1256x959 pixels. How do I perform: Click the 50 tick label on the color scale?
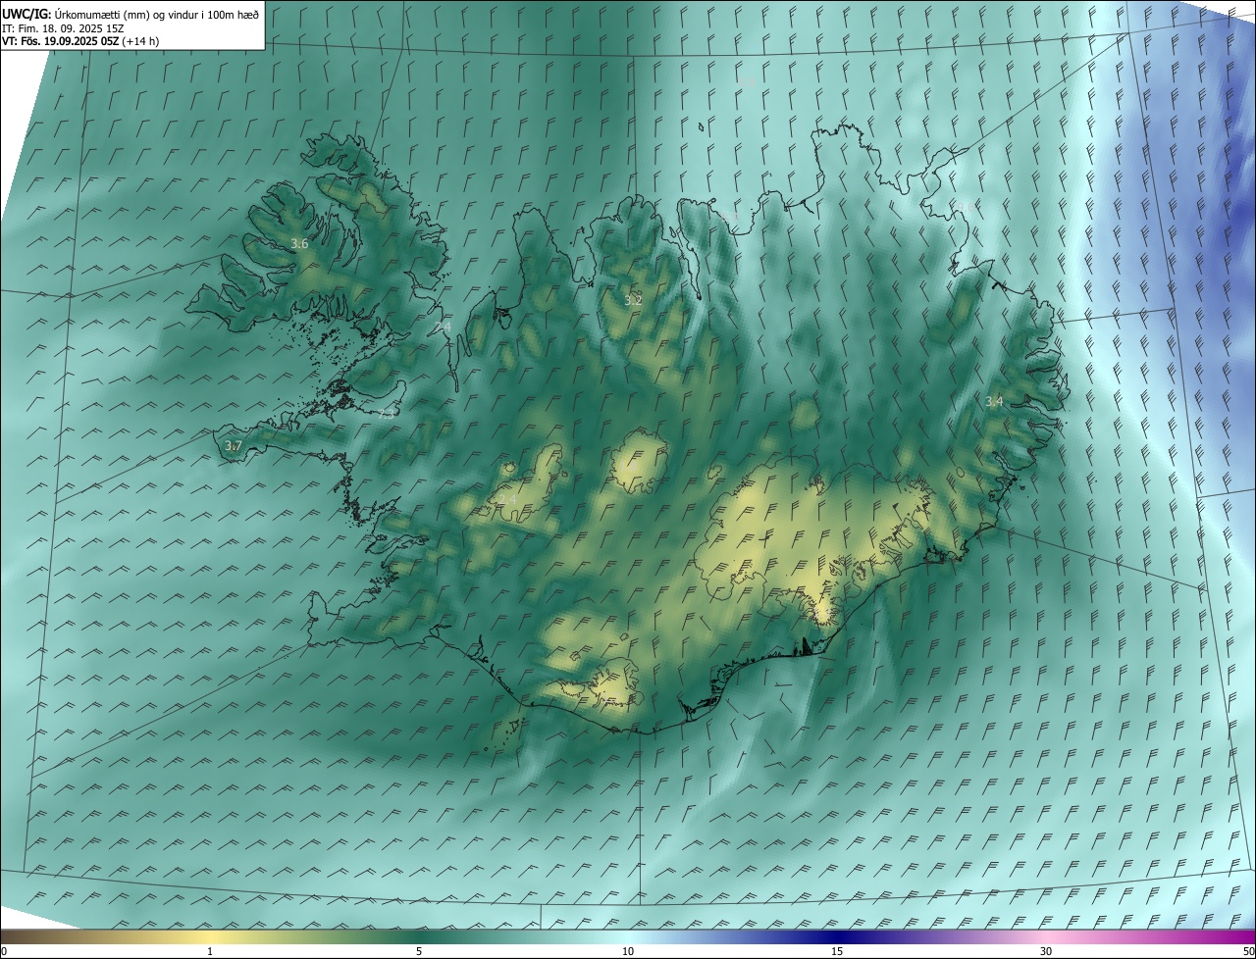(x=1248, y=952)
